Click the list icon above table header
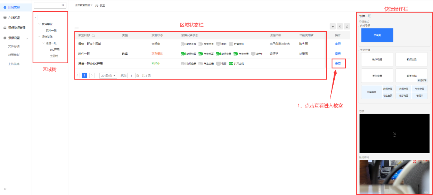The height and width of the screenshot is (195, 433). click(76, 28)
